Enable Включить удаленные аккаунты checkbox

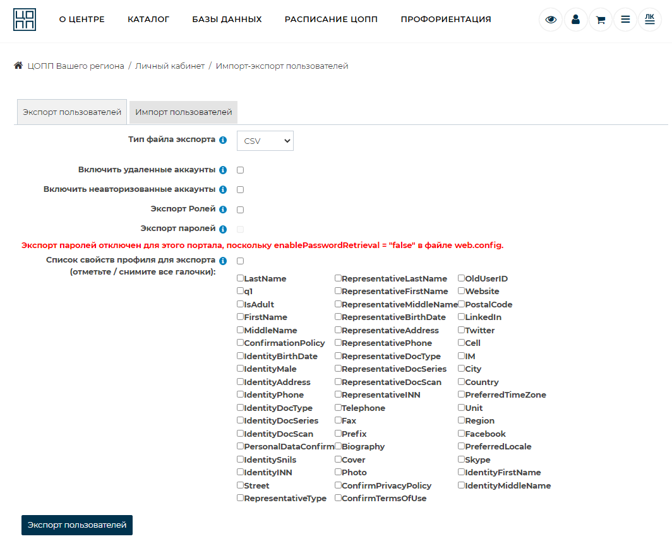[x=240, y=170]
